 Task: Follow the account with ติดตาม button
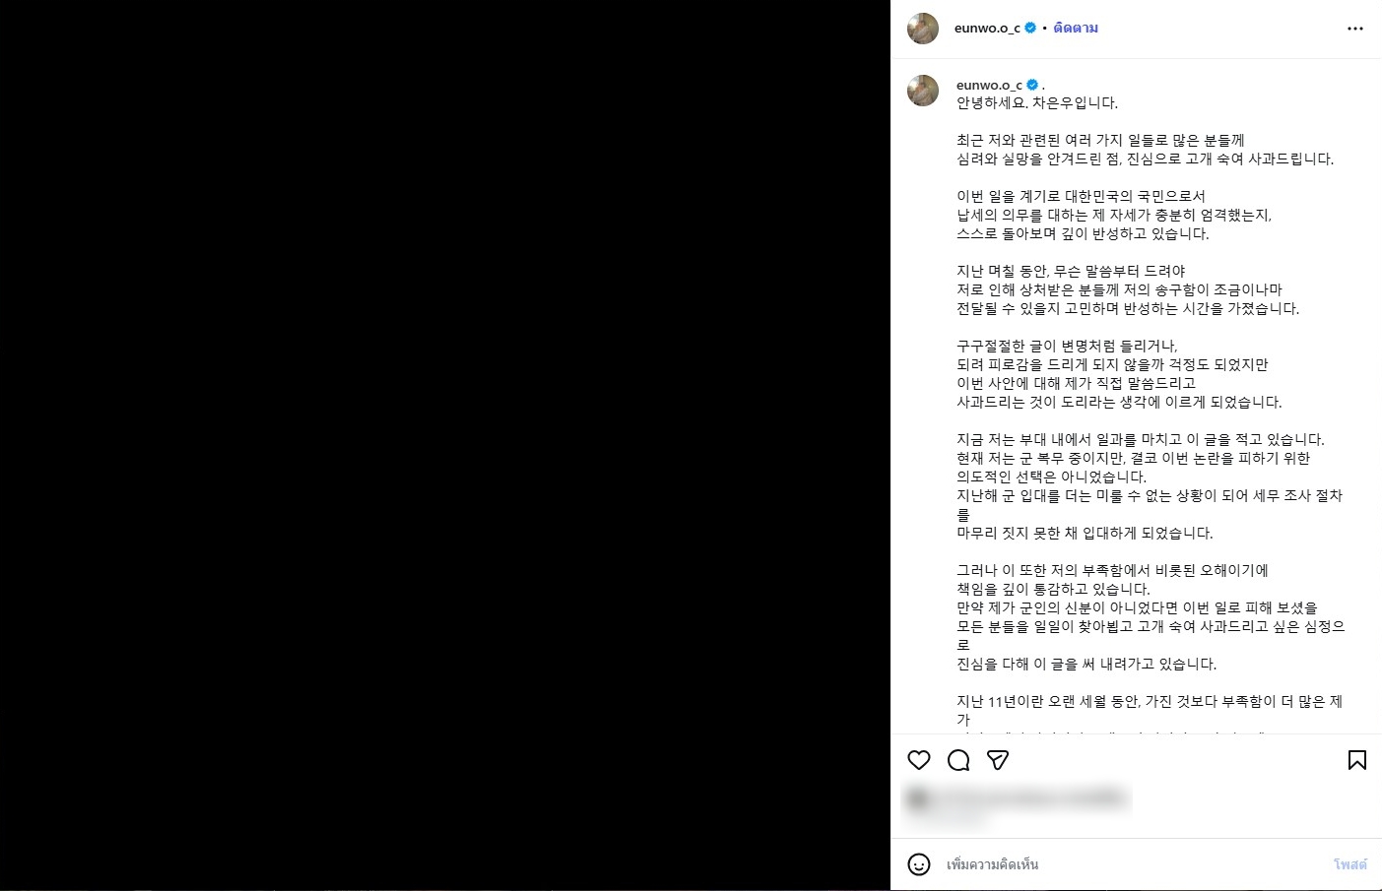click(1076, 29)
